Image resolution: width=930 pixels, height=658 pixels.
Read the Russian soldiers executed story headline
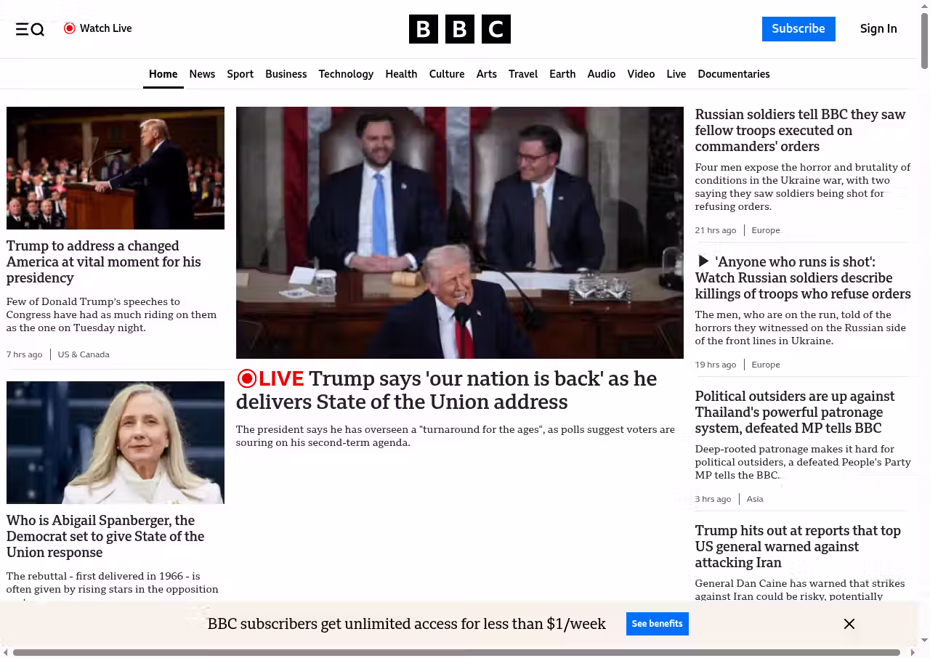[x=801, y=131]
